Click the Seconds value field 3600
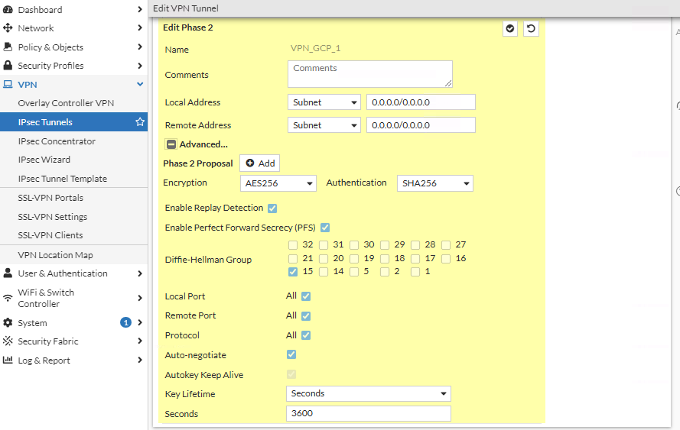 click(369, 413)
